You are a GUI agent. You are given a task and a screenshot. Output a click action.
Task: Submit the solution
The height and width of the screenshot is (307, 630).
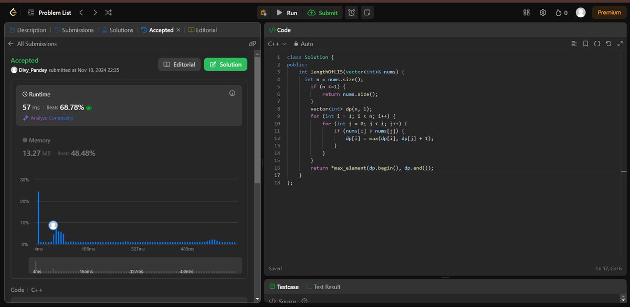tap(322, 12)
